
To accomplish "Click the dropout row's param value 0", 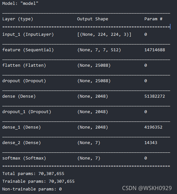I will click(x=146, y=81).
